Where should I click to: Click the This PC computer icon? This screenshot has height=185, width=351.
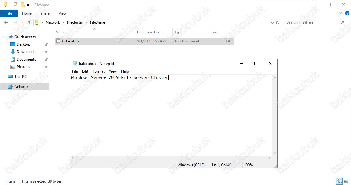[x=10, y=77]
